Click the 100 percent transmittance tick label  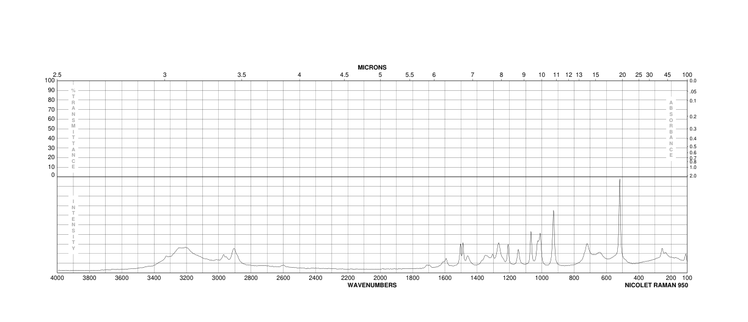tap(50, 80)
